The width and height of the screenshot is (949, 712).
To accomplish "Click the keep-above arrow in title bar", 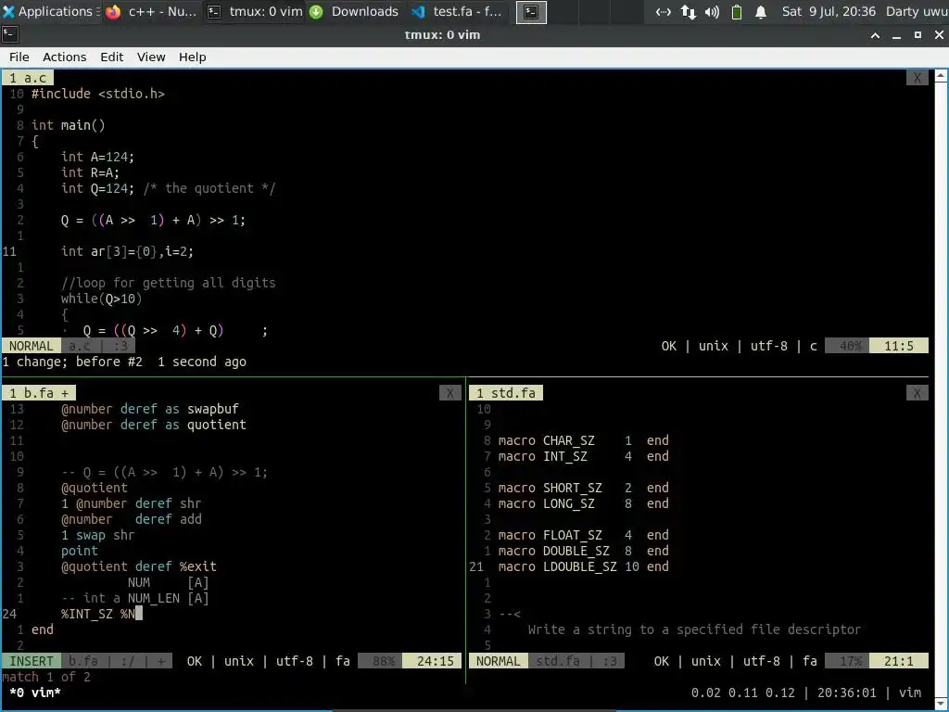I will click(x=875, y=35).
